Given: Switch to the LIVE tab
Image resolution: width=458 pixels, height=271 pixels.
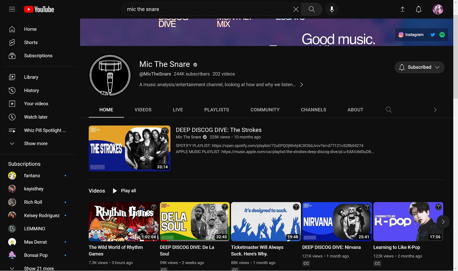Looking at the screenshot, I should coord(178,110).
